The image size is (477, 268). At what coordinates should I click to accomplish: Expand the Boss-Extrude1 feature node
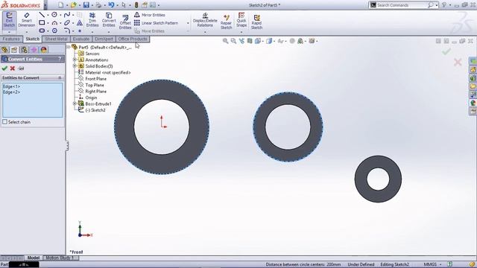(x=75, y=104)
